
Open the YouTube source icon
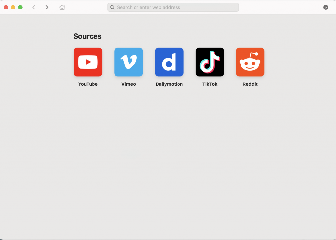pyautogui.click(x=88, y=62)
